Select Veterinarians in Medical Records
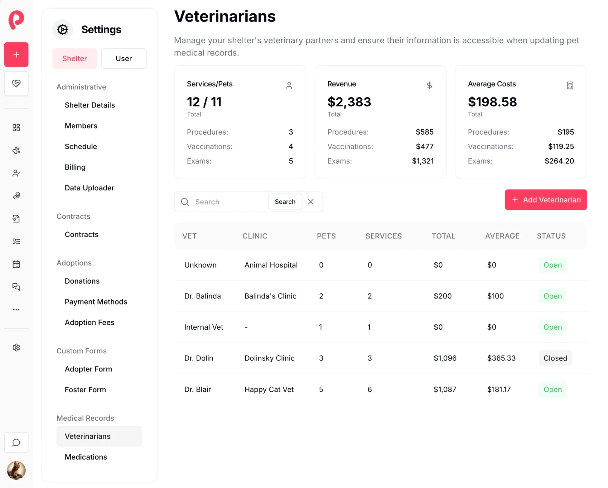This screenshot has width=608, height=488. [x=99, y=436]
